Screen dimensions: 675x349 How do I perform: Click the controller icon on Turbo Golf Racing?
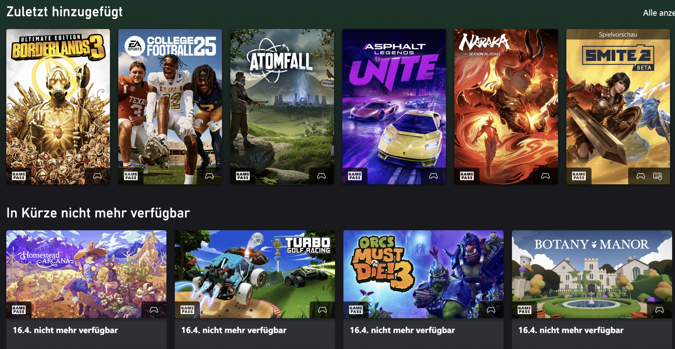point(322,309)
